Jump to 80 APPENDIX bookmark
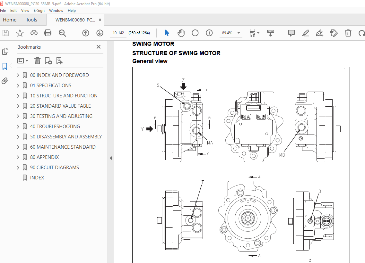The width and height of the screenshot is (365, 263). 44,157
